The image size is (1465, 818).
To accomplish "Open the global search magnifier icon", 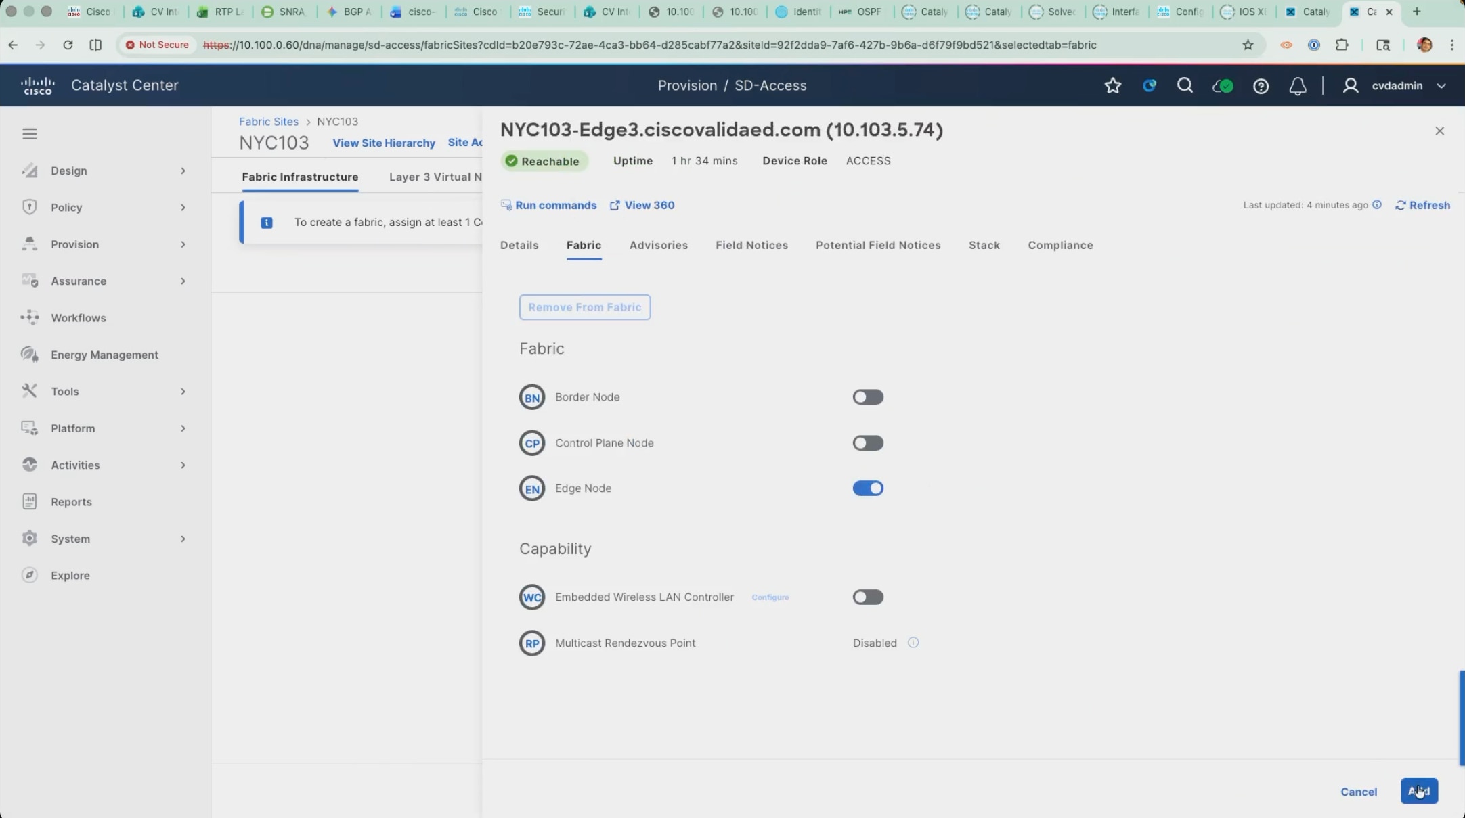I will (1185, 85).
